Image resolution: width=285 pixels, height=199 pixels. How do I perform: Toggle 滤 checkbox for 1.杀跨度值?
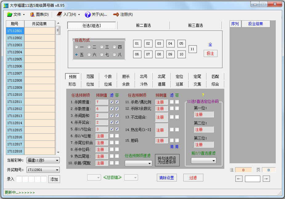[x=112, y=102]
